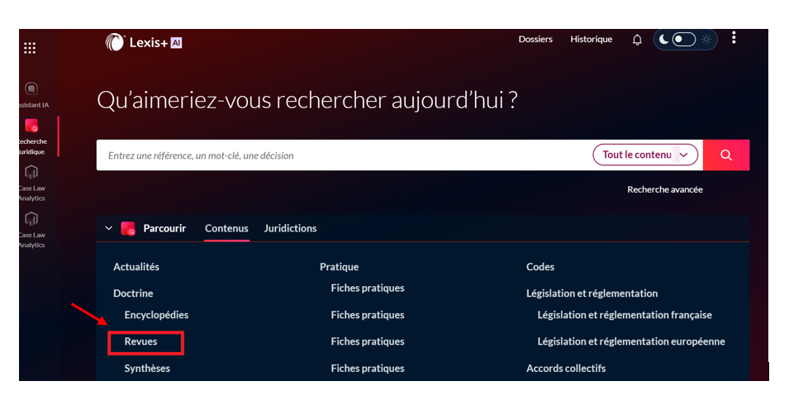The image size is (789, 405).
Task: Click the Lexis+ AI logo
Action: [x=144, y=42]
